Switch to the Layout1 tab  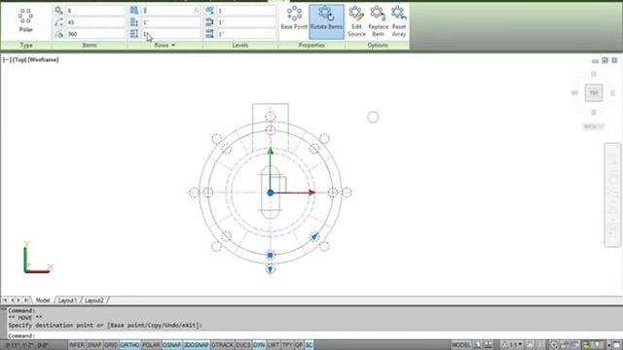[x=67, y=300]
